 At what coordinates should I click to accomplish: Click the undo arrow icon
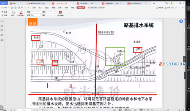point(22,8)
